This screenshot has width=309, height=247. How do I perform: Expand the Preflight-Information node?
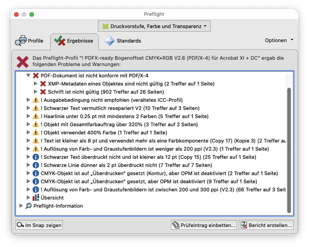[x=21, y=206]
